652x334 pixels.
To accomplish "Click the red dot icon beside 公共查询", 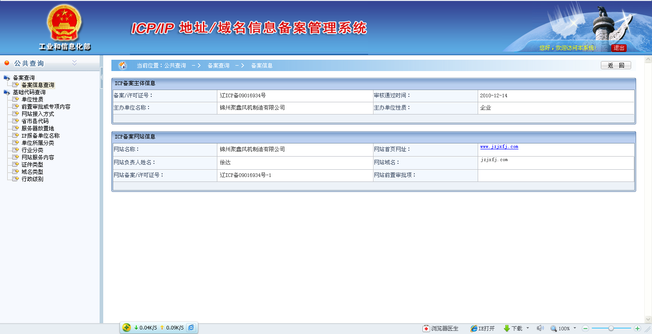I will (7, 63).
